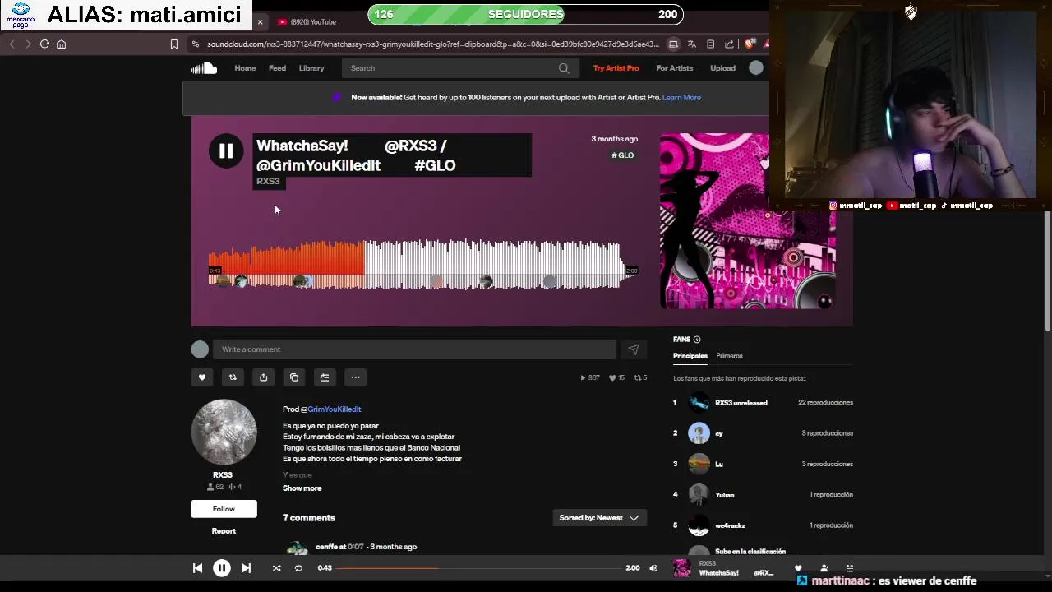Open the Feed page
The width and height of the screenshot is (1052, 592).
tap(277, 68)
